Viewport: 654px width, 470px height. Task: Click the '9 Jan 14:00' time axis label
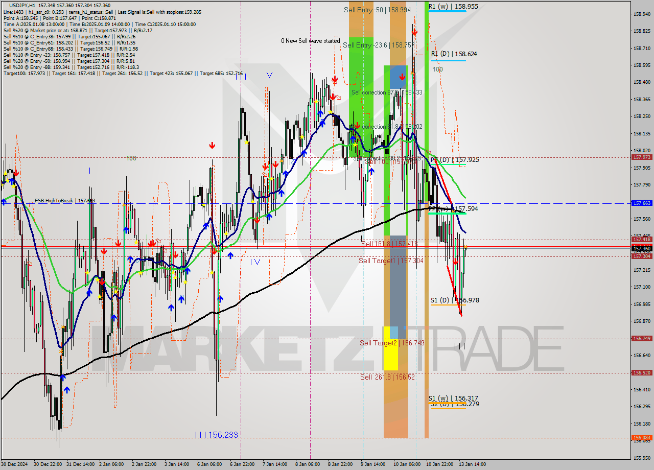[x=373, y=464]
